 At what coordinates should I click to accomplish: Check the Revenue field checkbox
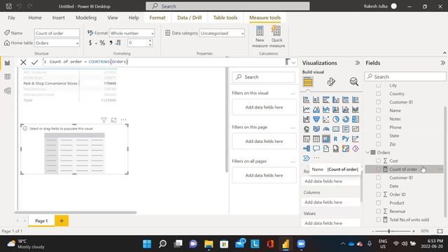378,211
